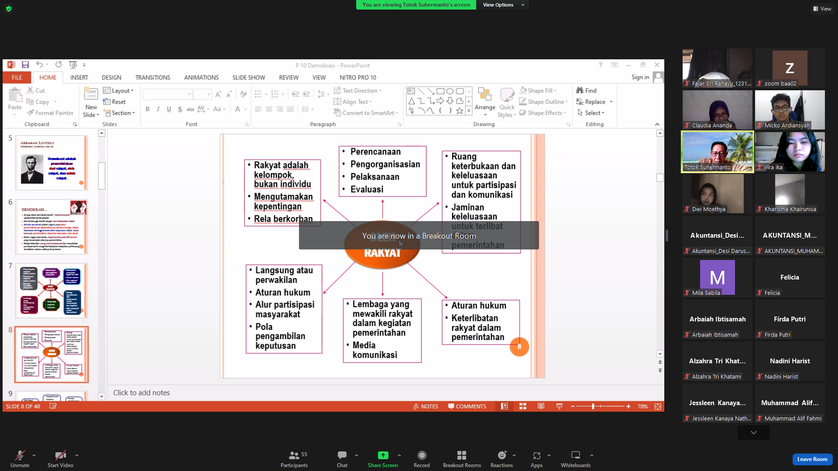This screenshot has height=471, width=838.
Task: Open the font name combo box
Action: pyautogui.click(x=168, y=94)
